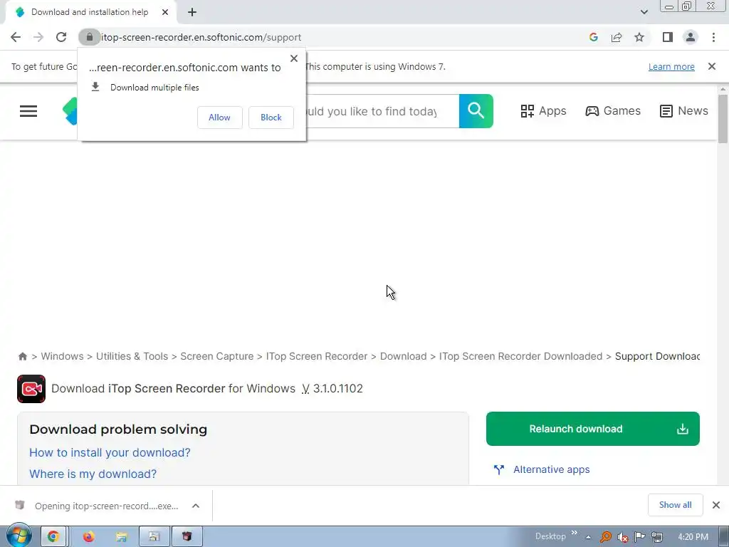Click the search magnifier button
The height and width of the screenshot is (547, 729).
[476, 111]
